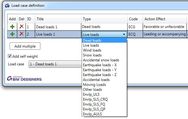188x119 pixels.
Task: Choose Accidental loads from the list
Action: [104, 80]
